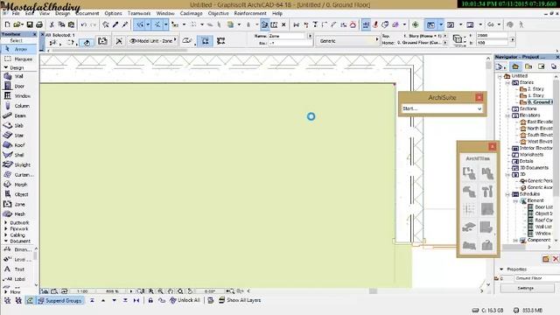Screen dimensions: 560x315
Task: Open the Reinforcement menu
Action: tap(250, 13)
